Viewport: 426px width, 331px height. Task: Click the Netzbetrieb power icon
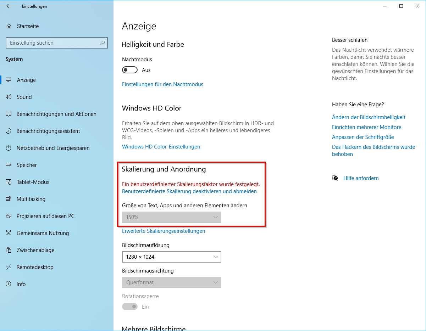click(x=9, y=148)
